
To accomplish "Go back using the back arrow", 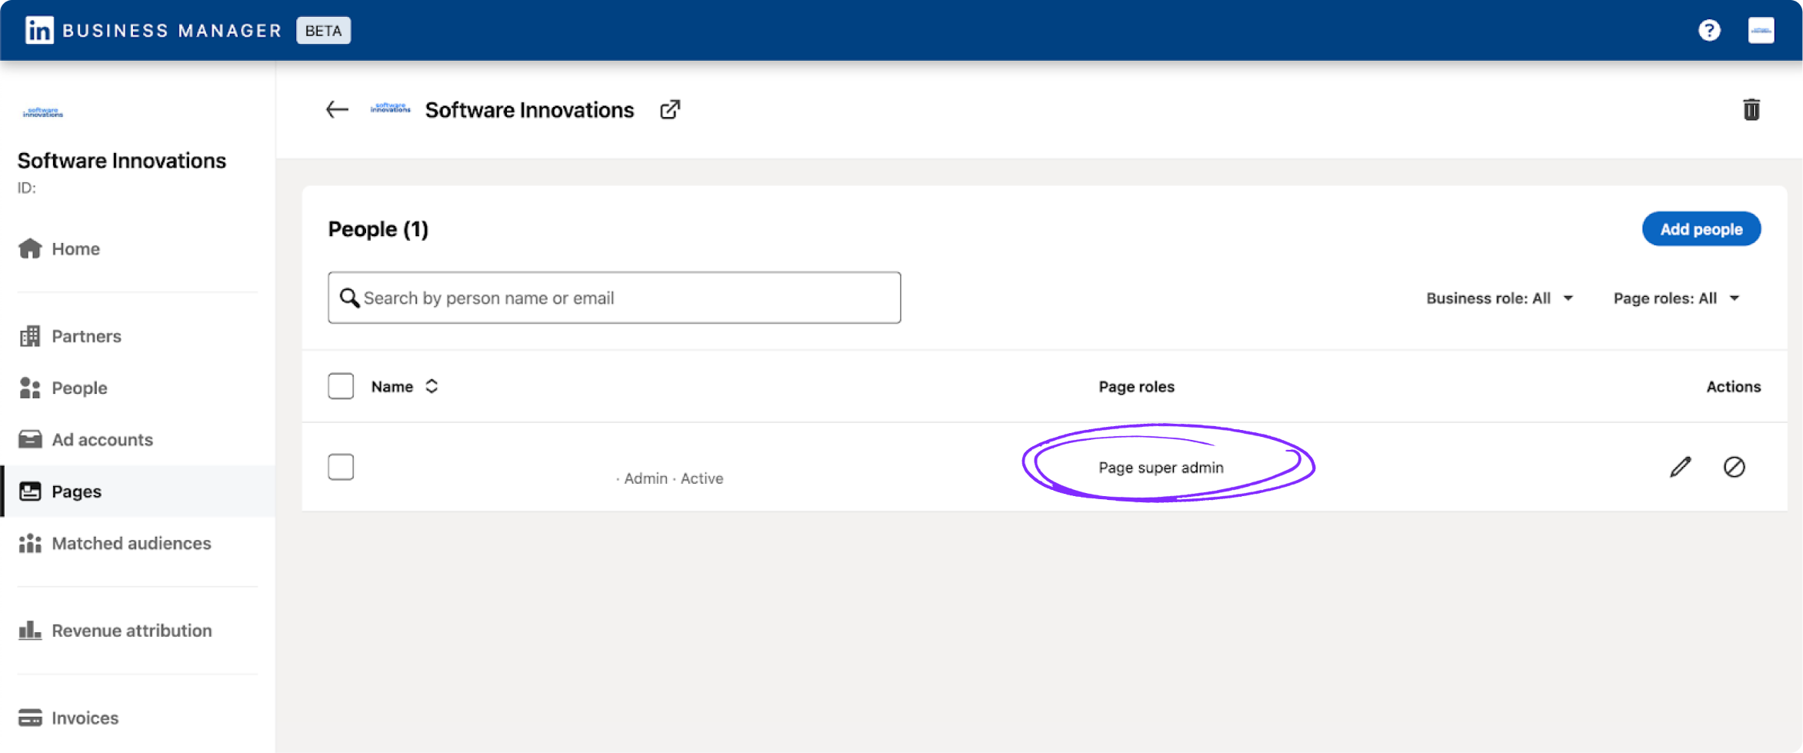I will 336,109.
